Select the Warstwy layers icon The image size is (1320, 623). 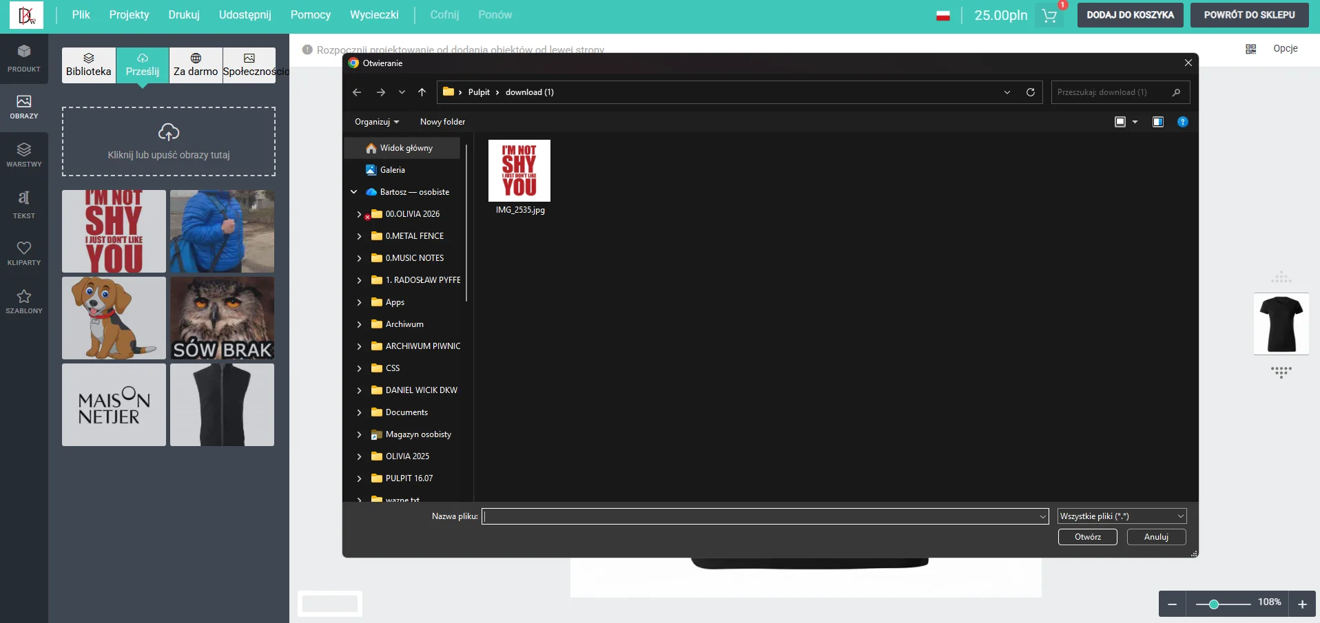pyautogui.click(x=24, y=155)
